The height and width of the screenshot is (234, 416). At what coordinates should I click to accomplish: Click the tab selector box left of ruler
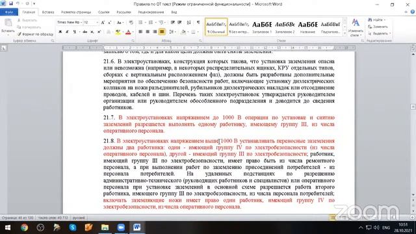4,48
